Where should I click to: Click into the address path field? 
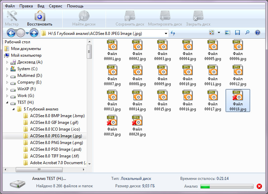click(x=104, y=33)
